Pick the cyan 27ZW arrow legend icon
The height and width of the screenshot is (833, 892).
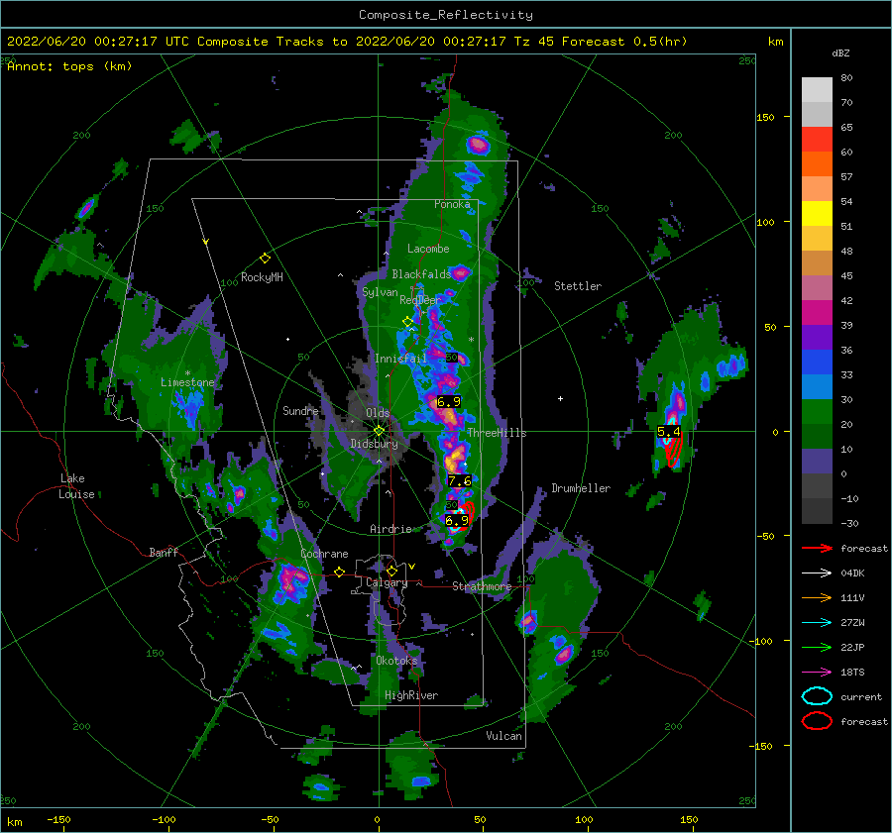point(817,622)
